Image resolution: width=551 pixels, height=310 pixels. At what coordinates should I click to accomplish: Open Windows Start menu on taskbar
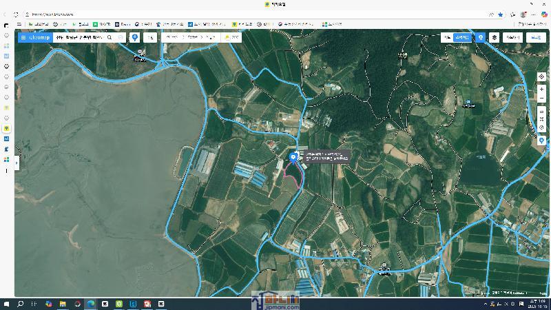(7, 303)
